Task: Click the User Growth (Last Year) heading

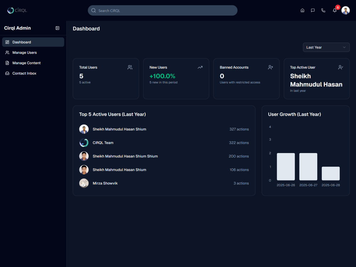Action: coord(294,114)
